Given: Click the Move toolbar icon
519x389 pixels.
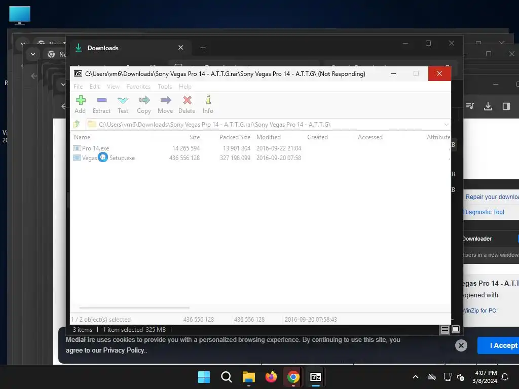Looking at the screenshot, I should [165, 104].
